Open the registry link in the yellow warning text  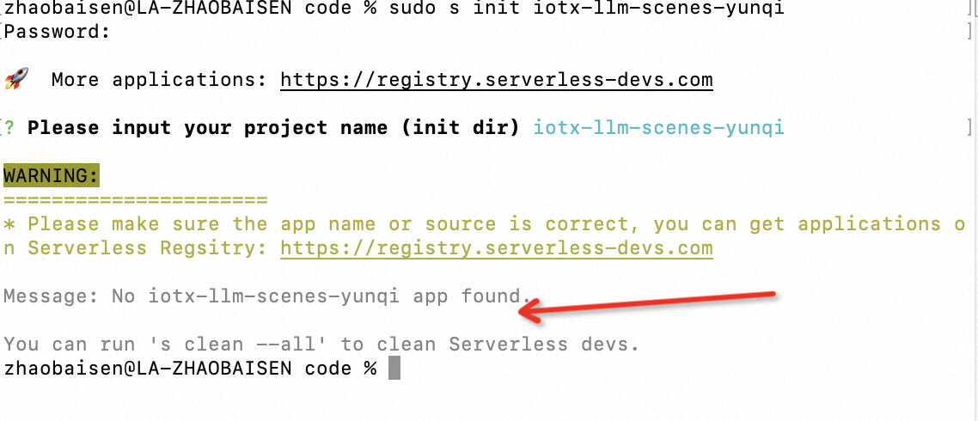click(x=497, y=248)
